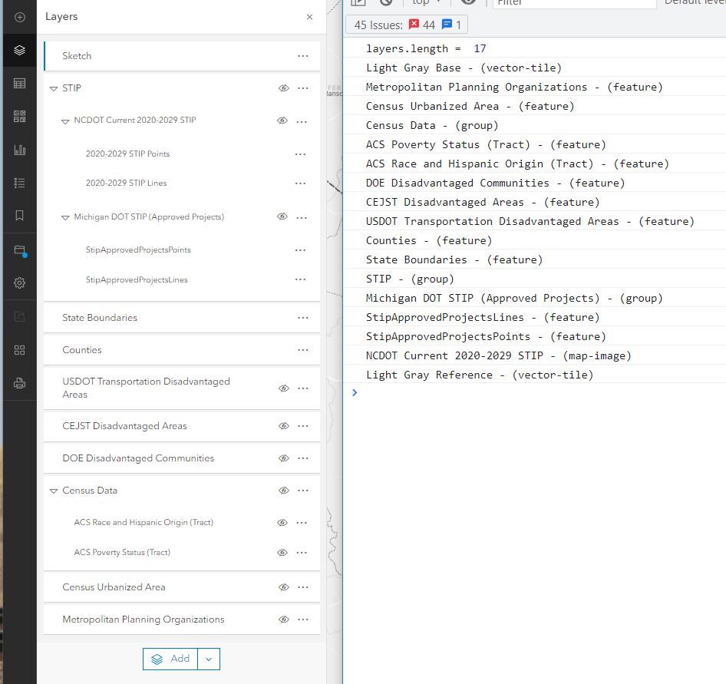Focus the console Filter input field
The height and width of the screenshot is (684, 726).
pyautogui.click(x=574, y=3)
